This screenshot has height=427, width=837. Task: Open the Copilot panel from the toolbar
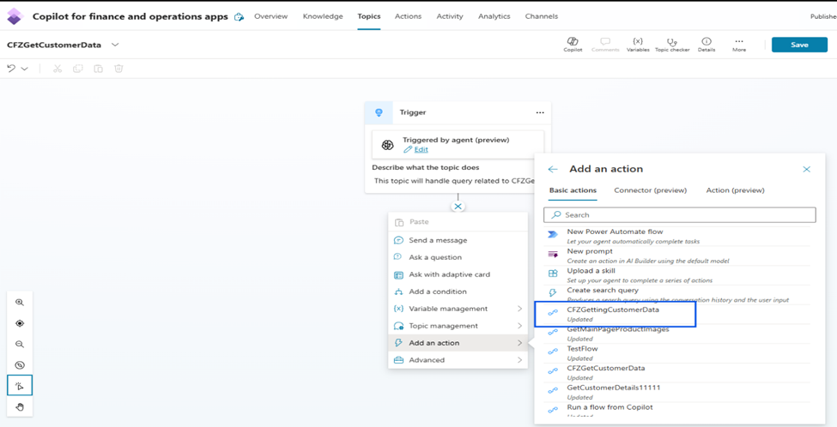573,45
